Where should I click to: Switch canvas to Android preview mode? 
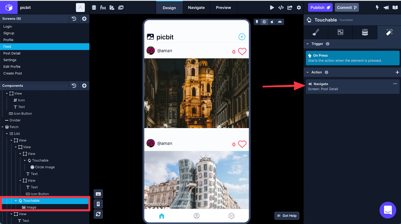(280, 22)
